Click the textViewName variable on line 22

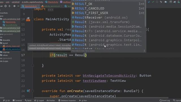coord(94,81)
